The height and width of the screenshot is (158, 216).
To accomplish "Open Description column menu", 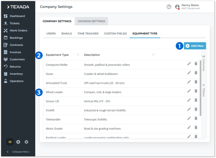I will (153, 55).
